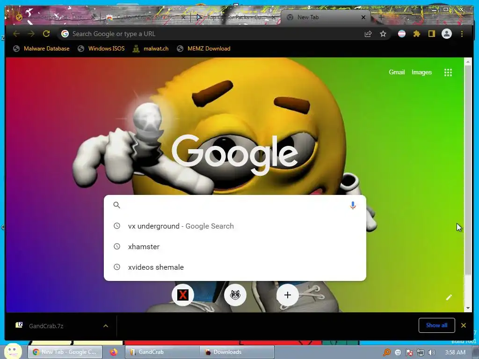
Task: Open the volume speaker tray icon
Action: (x=431, y=352)
